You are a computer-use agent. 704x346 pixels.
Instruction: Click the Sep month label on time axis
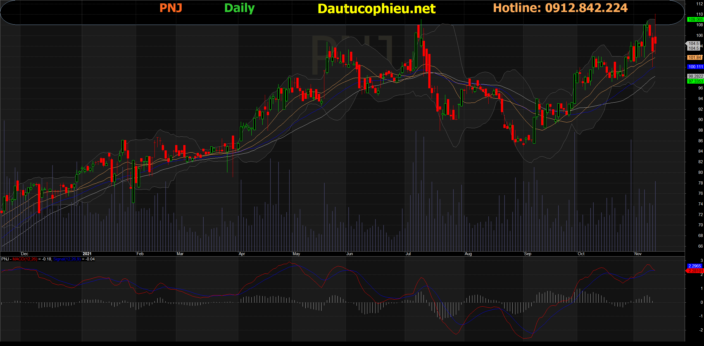pos(528,254)
